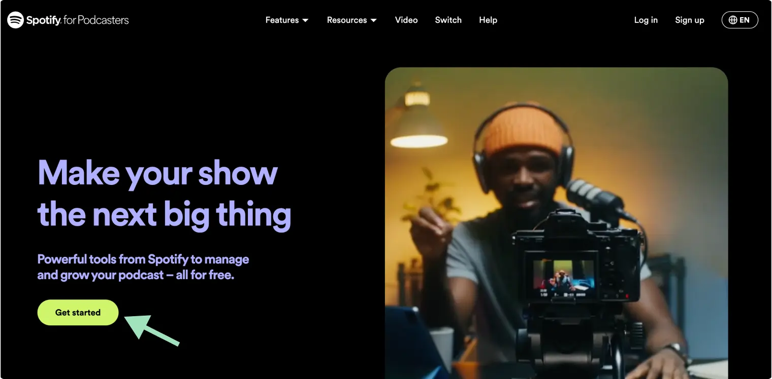772x379 pixels.
Task: Click the tagline about powerful tools
Action: click(x=143, y=266)
